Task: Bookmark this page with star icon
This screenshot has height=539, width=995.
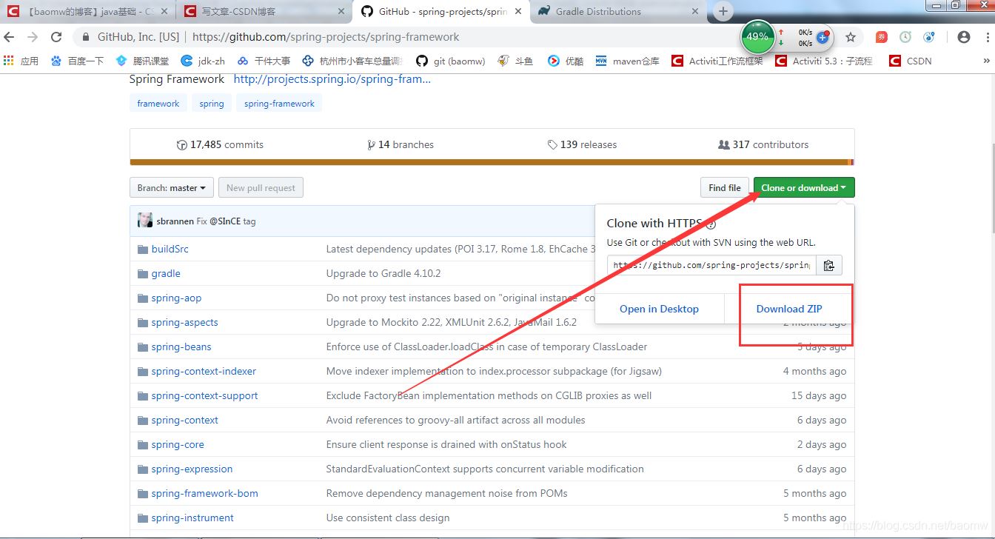Action: [x=851, y=37]
